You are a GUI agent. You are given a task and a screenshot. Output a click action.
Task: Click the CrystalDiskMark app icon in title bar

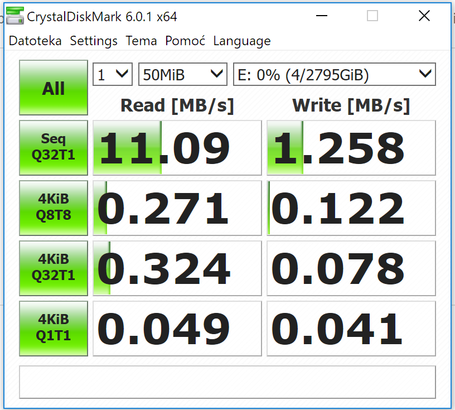[15, 16]
